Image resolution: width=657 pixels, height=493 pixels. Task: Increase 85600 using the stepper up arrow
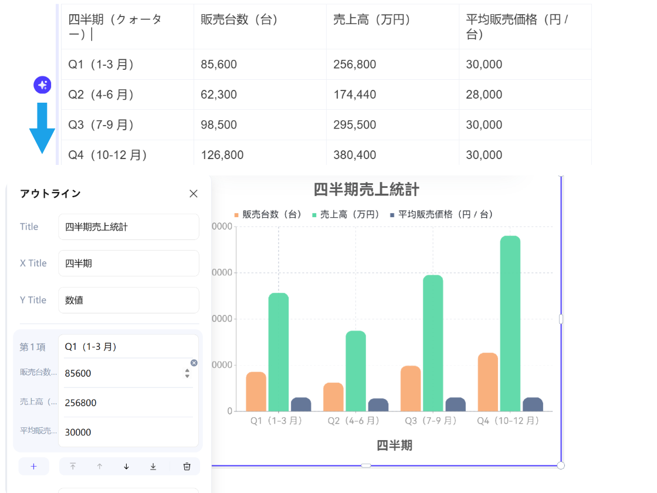pyautogui.click(x=188, y=370)
